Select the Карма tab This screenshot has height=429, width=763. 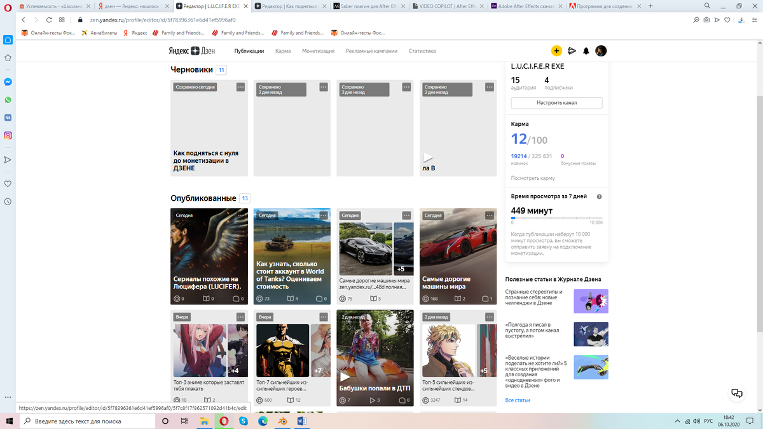click(x=283, y=51)
